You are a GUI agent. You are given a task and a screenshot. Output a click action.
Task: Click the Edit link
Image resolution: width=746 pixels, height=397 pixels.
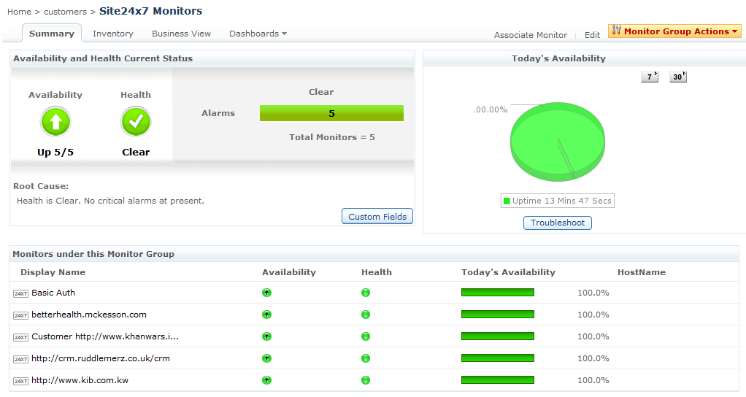point(592,35)
